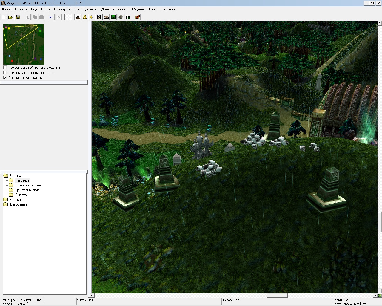The width and height of the screenshot is (382, 306).
Task: Restore down the editor window
Action: (x=372, y=3)
